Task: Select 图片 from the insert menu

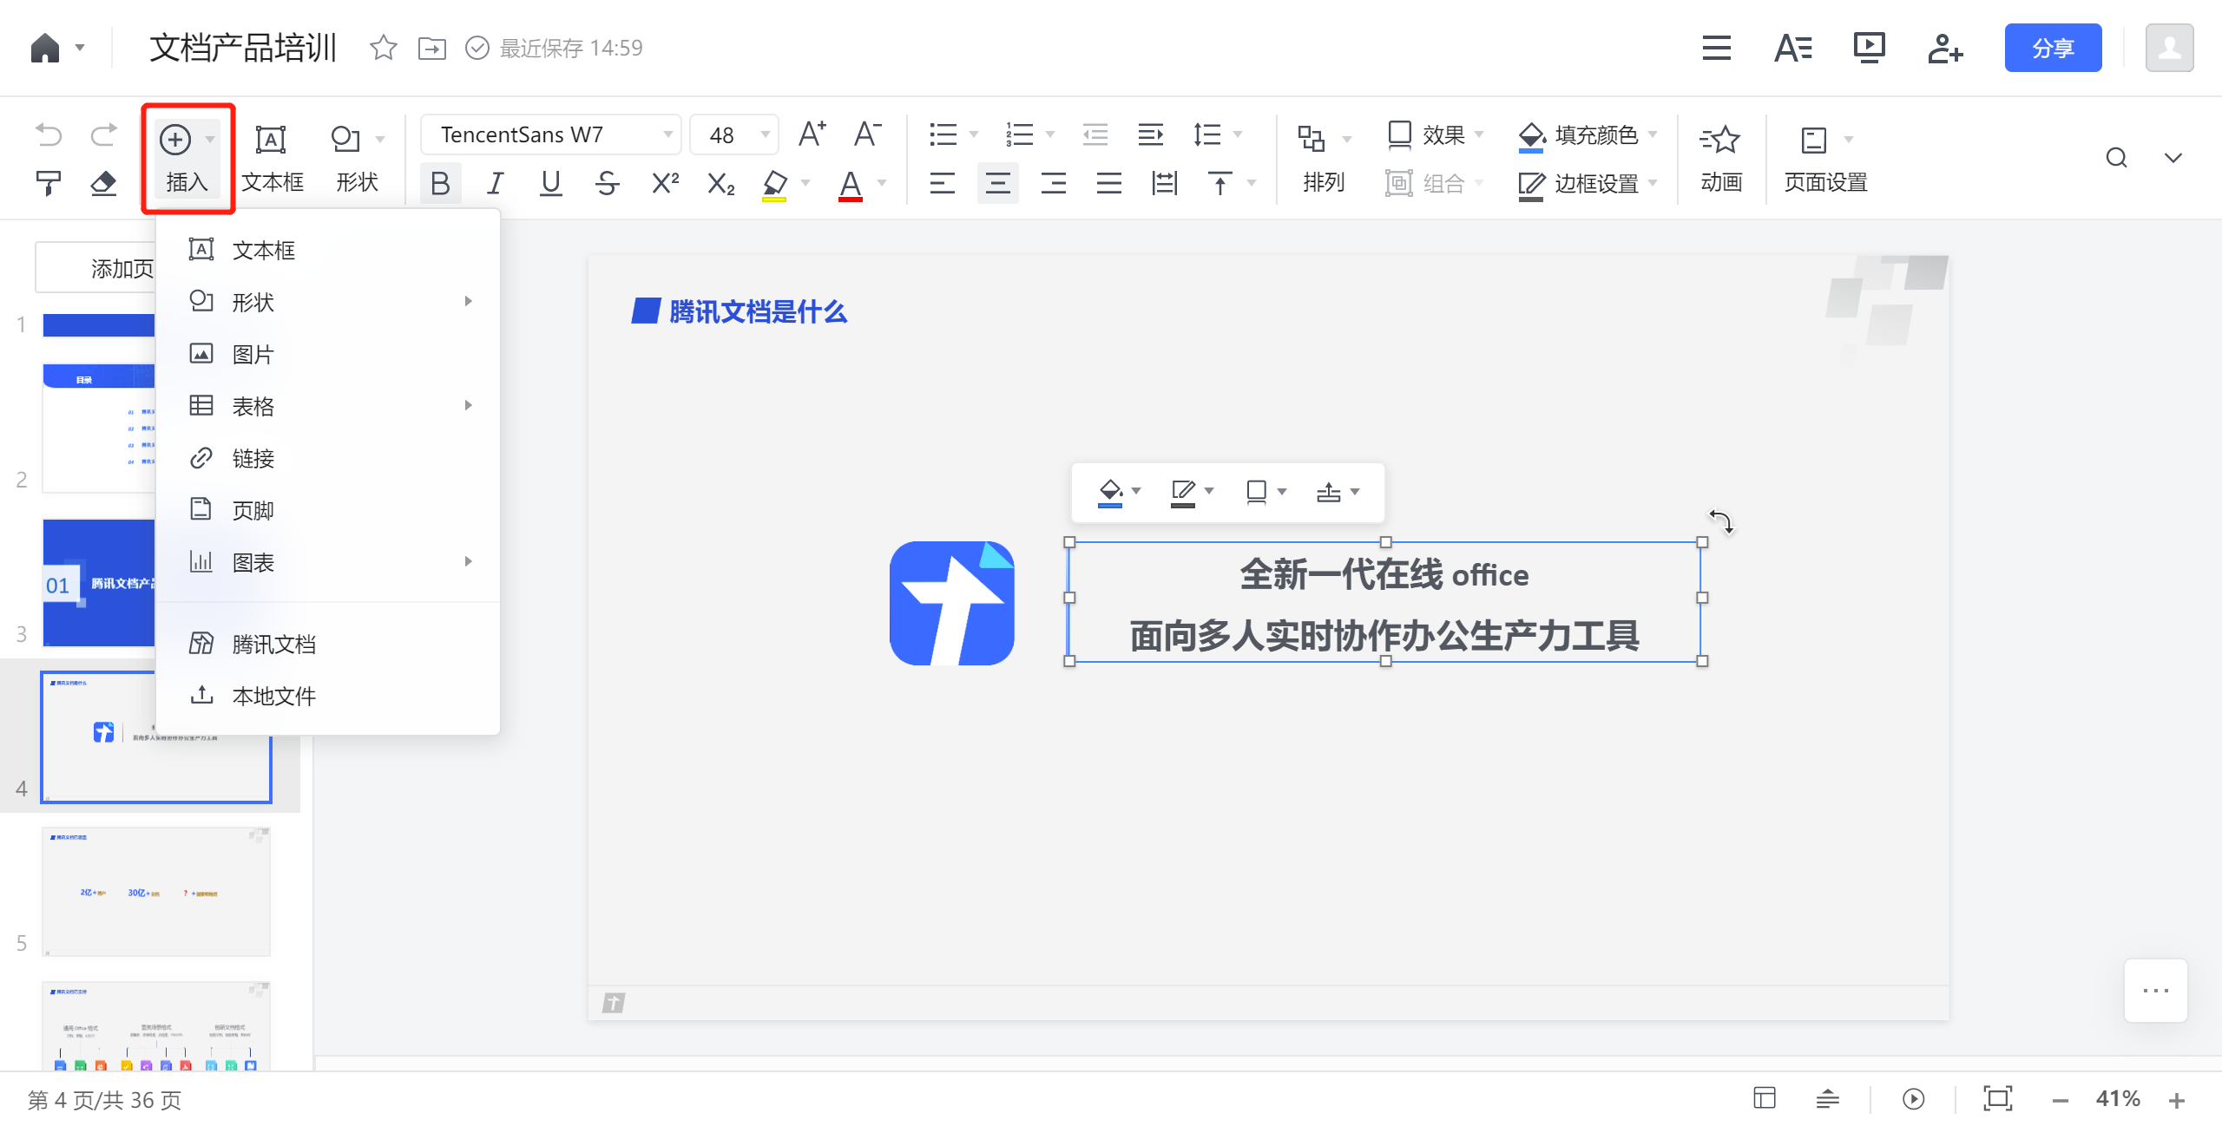Action: (x=253, y=354)
